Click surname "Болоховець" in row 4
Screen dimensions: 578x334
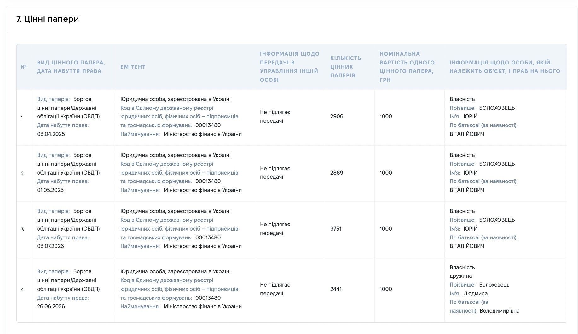click(494, 285)
